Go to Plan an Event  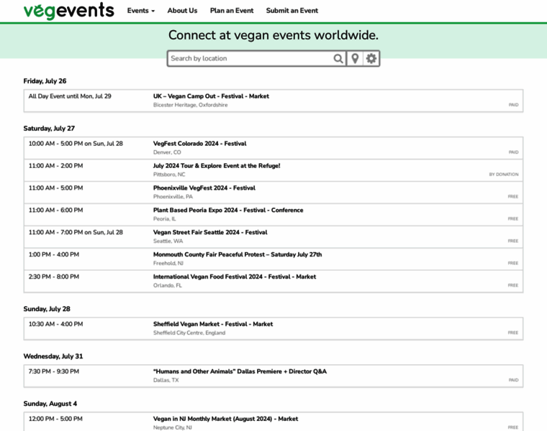click(x=232, y=11)
